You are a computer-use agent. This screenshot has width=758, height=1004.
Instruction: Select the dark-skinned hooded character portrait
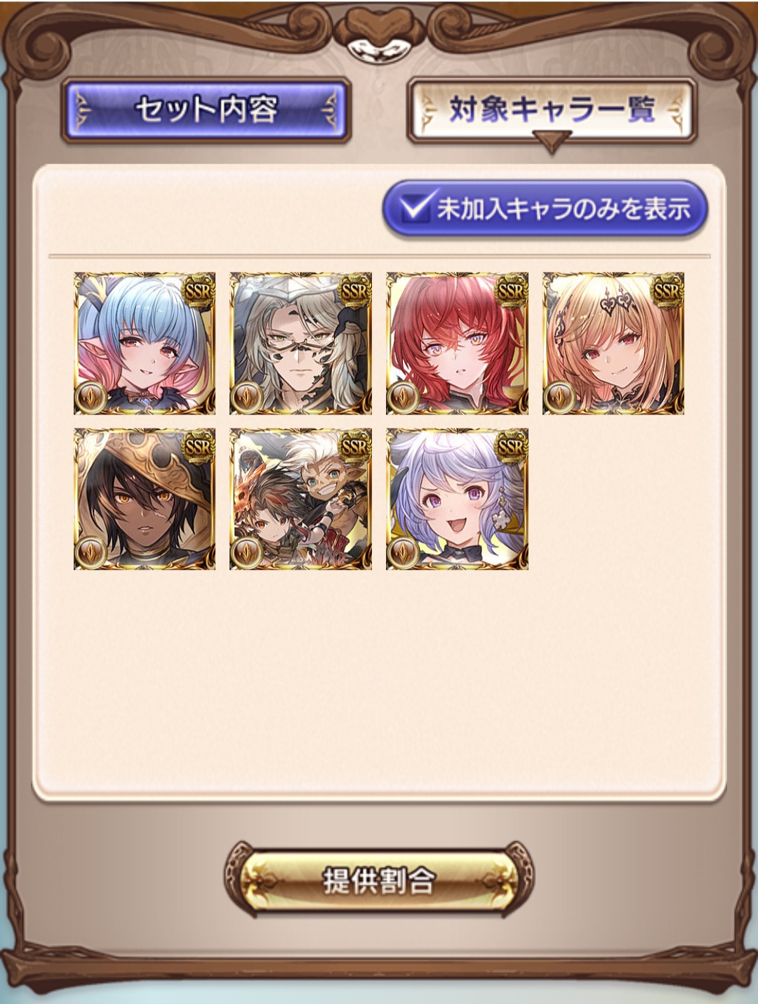145,499
